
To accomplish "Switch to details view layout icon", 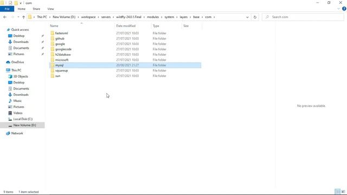I will pos(337,192).
